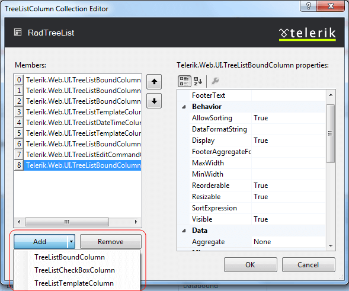Click the MinWidth value field
349x291 pixels.
click(289, 174)
